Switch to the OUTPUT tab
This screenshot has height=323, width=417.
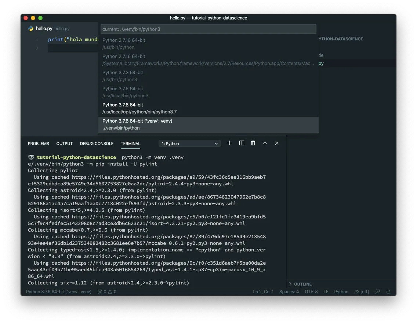(x=64, y=144)
